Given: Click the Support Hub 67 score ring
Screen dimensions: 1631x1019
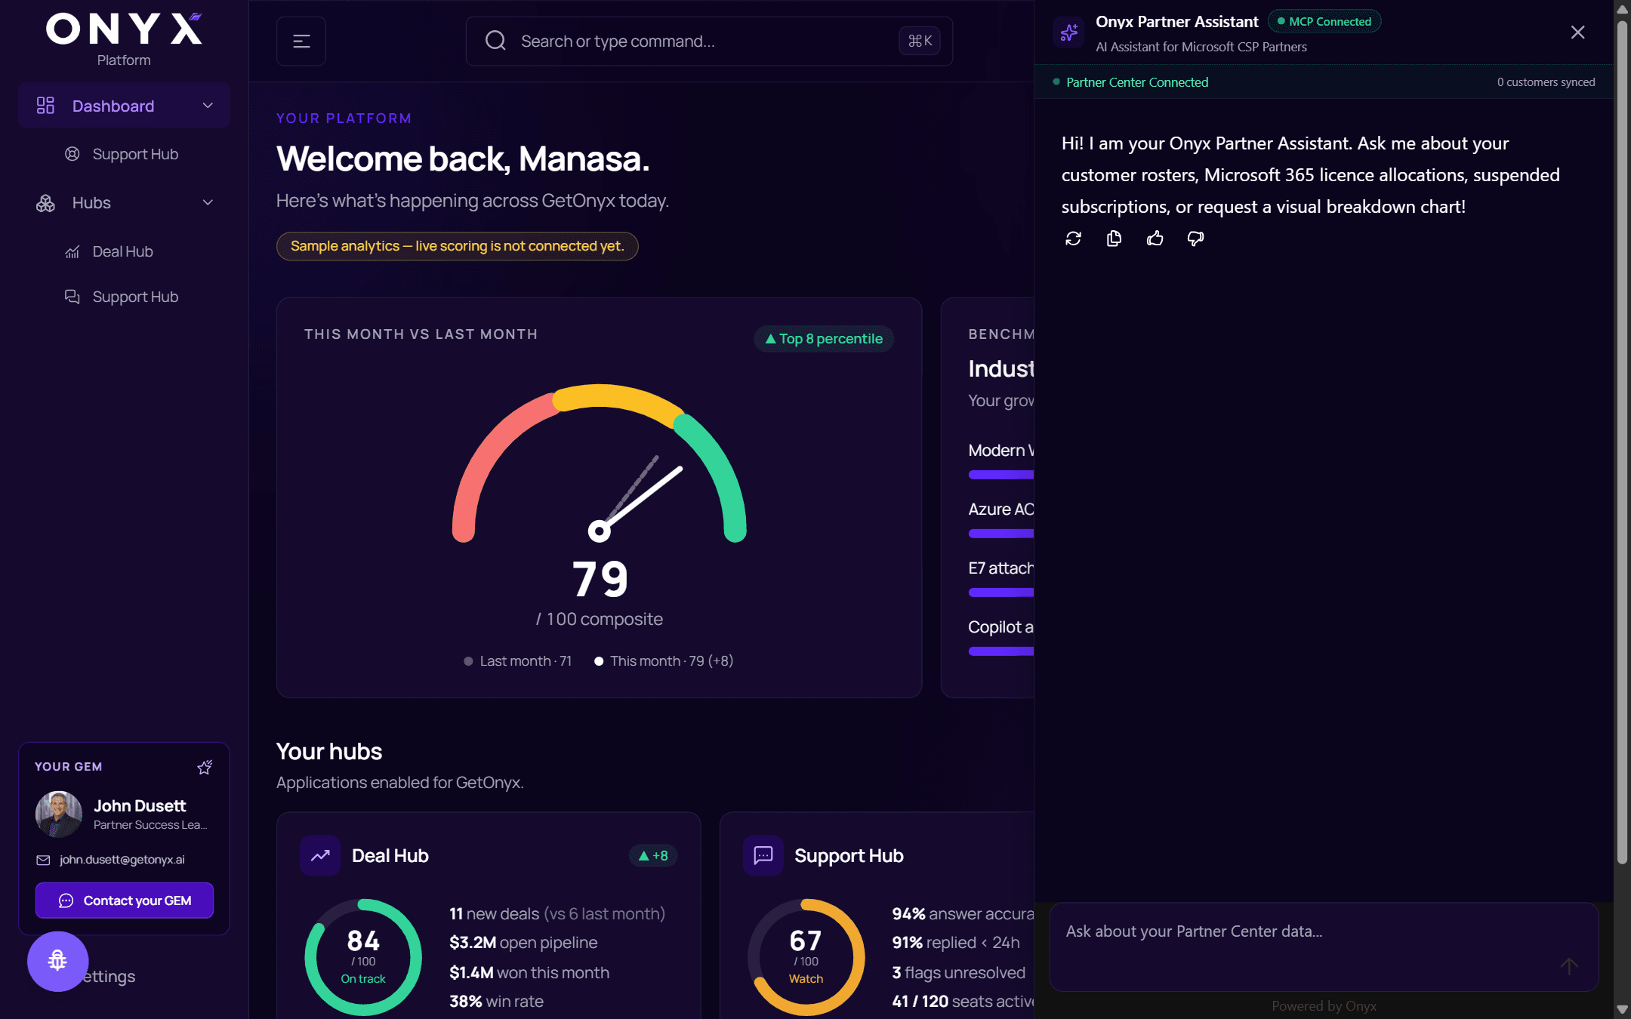Looking at the screenshot, I should pos(806,957).
